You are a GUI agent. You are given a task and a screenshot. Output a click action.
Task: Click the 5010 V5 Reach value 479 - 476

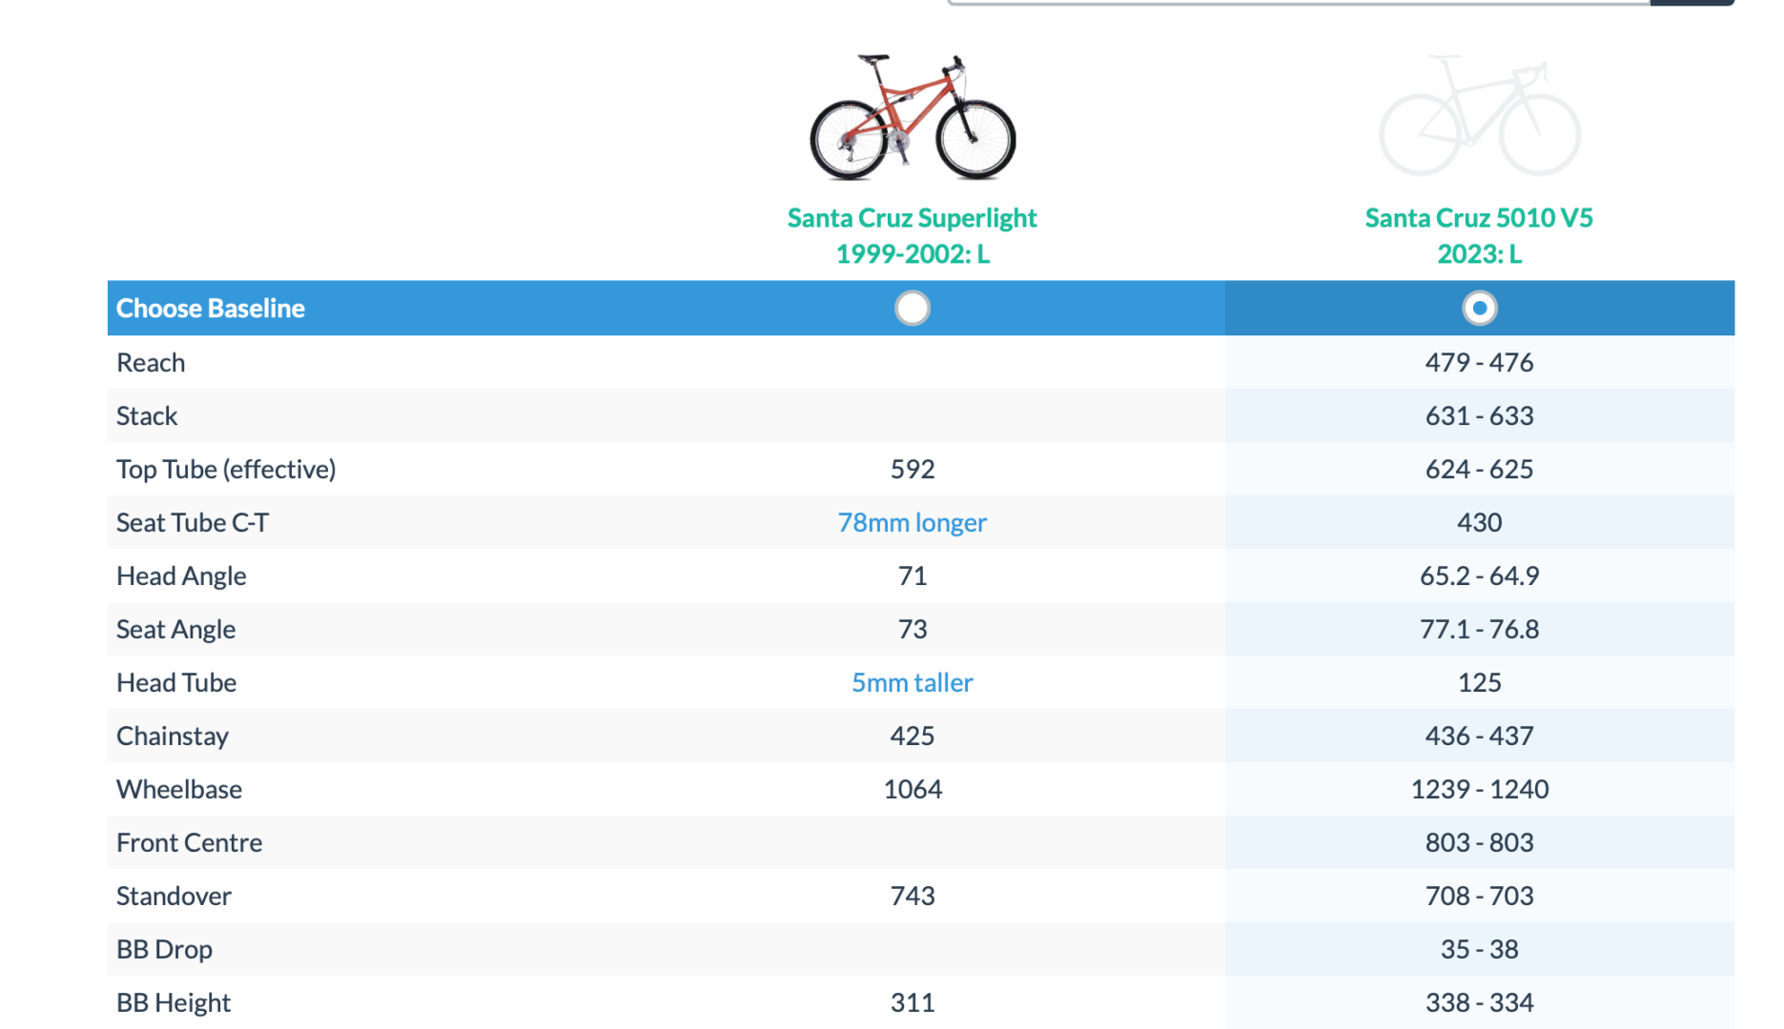point(1479,362)
